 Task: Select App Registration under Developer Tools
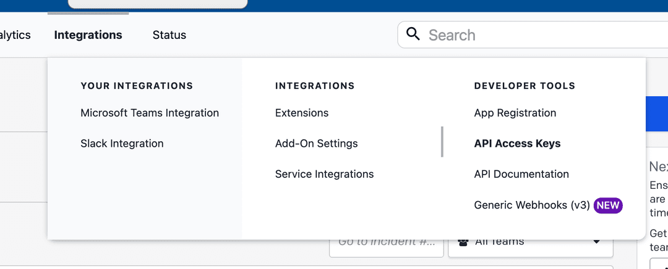point(515,113)
